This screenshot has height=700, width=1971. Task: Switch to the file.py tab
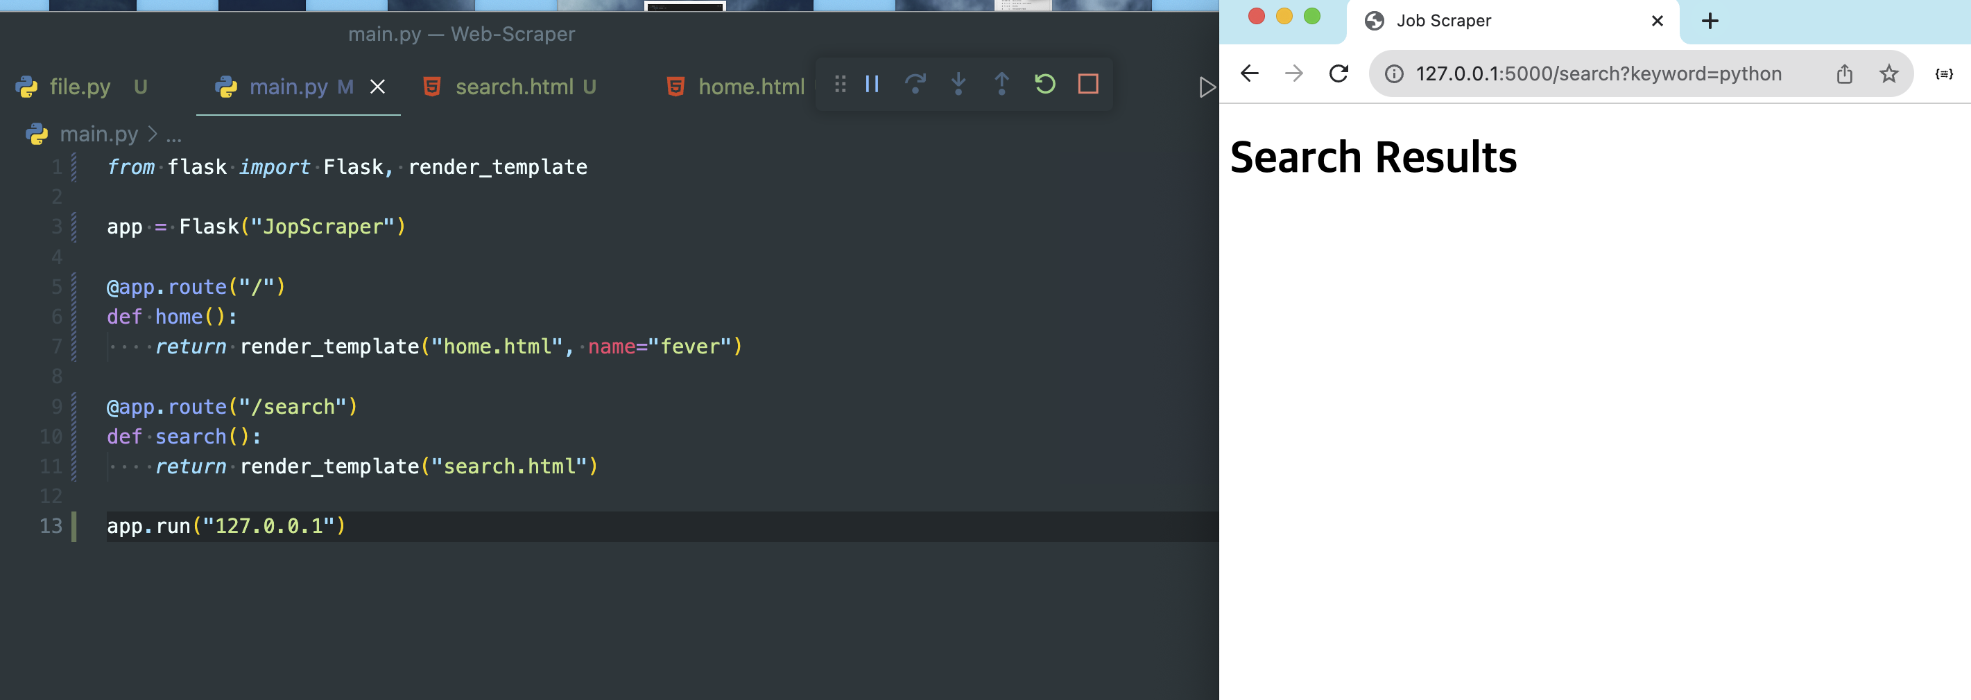click(81, 87)
